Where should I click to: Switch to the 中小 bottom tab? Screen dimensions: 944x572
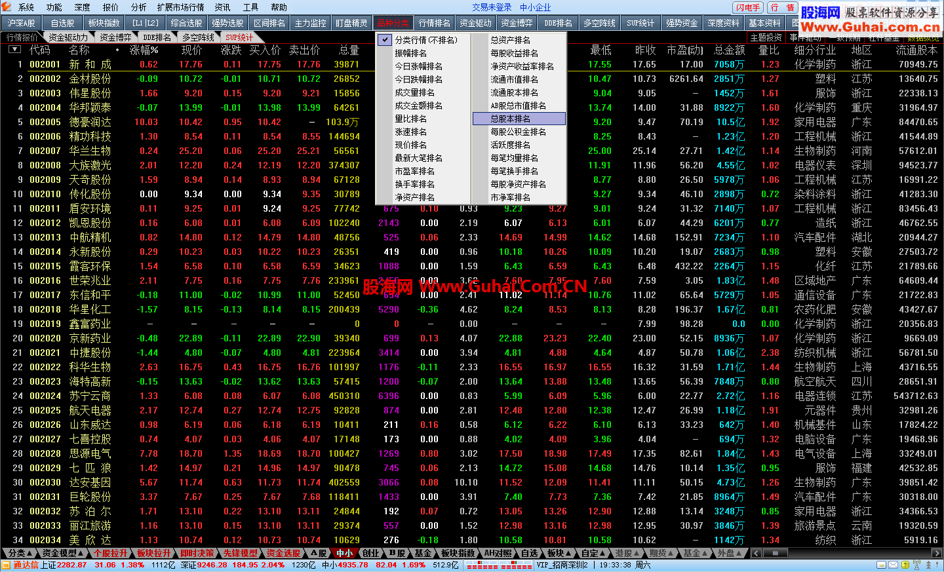(344, 554)
